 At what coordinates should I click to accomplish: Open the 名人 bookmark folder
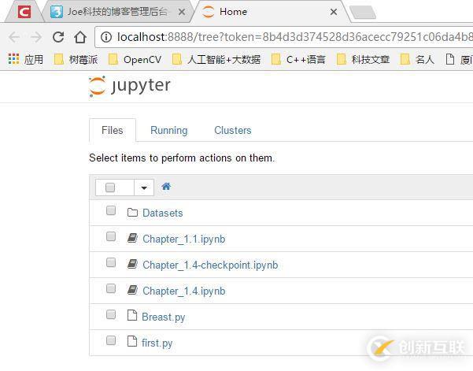pyautogui.click(x=417, y=59)
